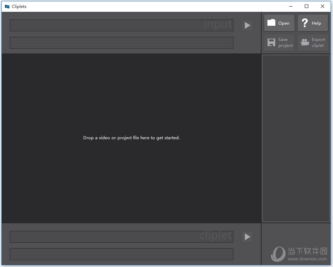The image size is (333, 267).
Task: Click the input timeline bar
Action: (x=122, y=25)
